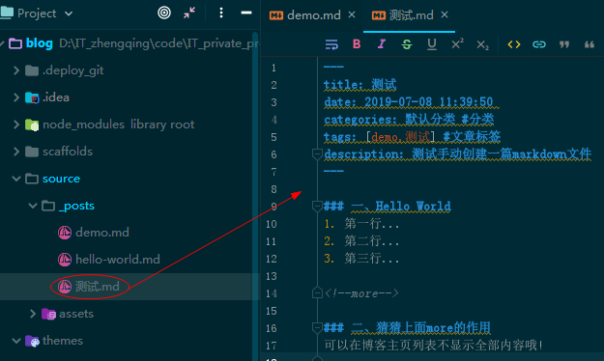The image size is (604, 361).
Task: Click the <!--more--> comment text
Action: 361,293
